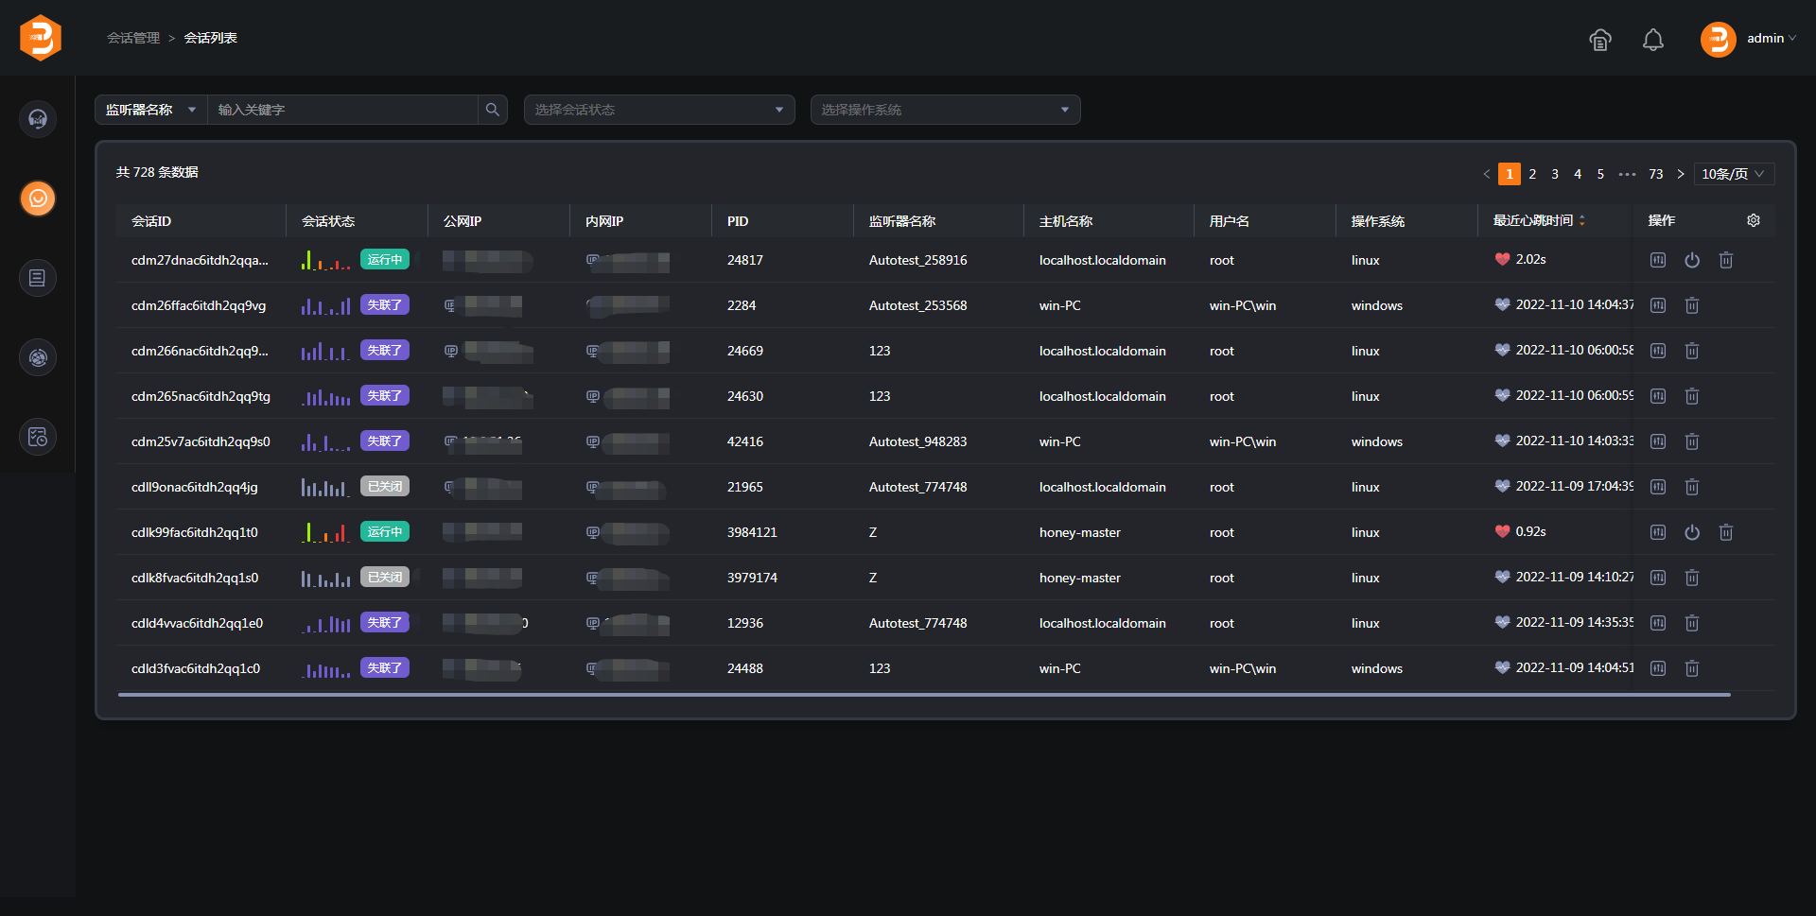Click the keyword search input field
Viewport: 1816px width, 916px height.
point(342,110)
